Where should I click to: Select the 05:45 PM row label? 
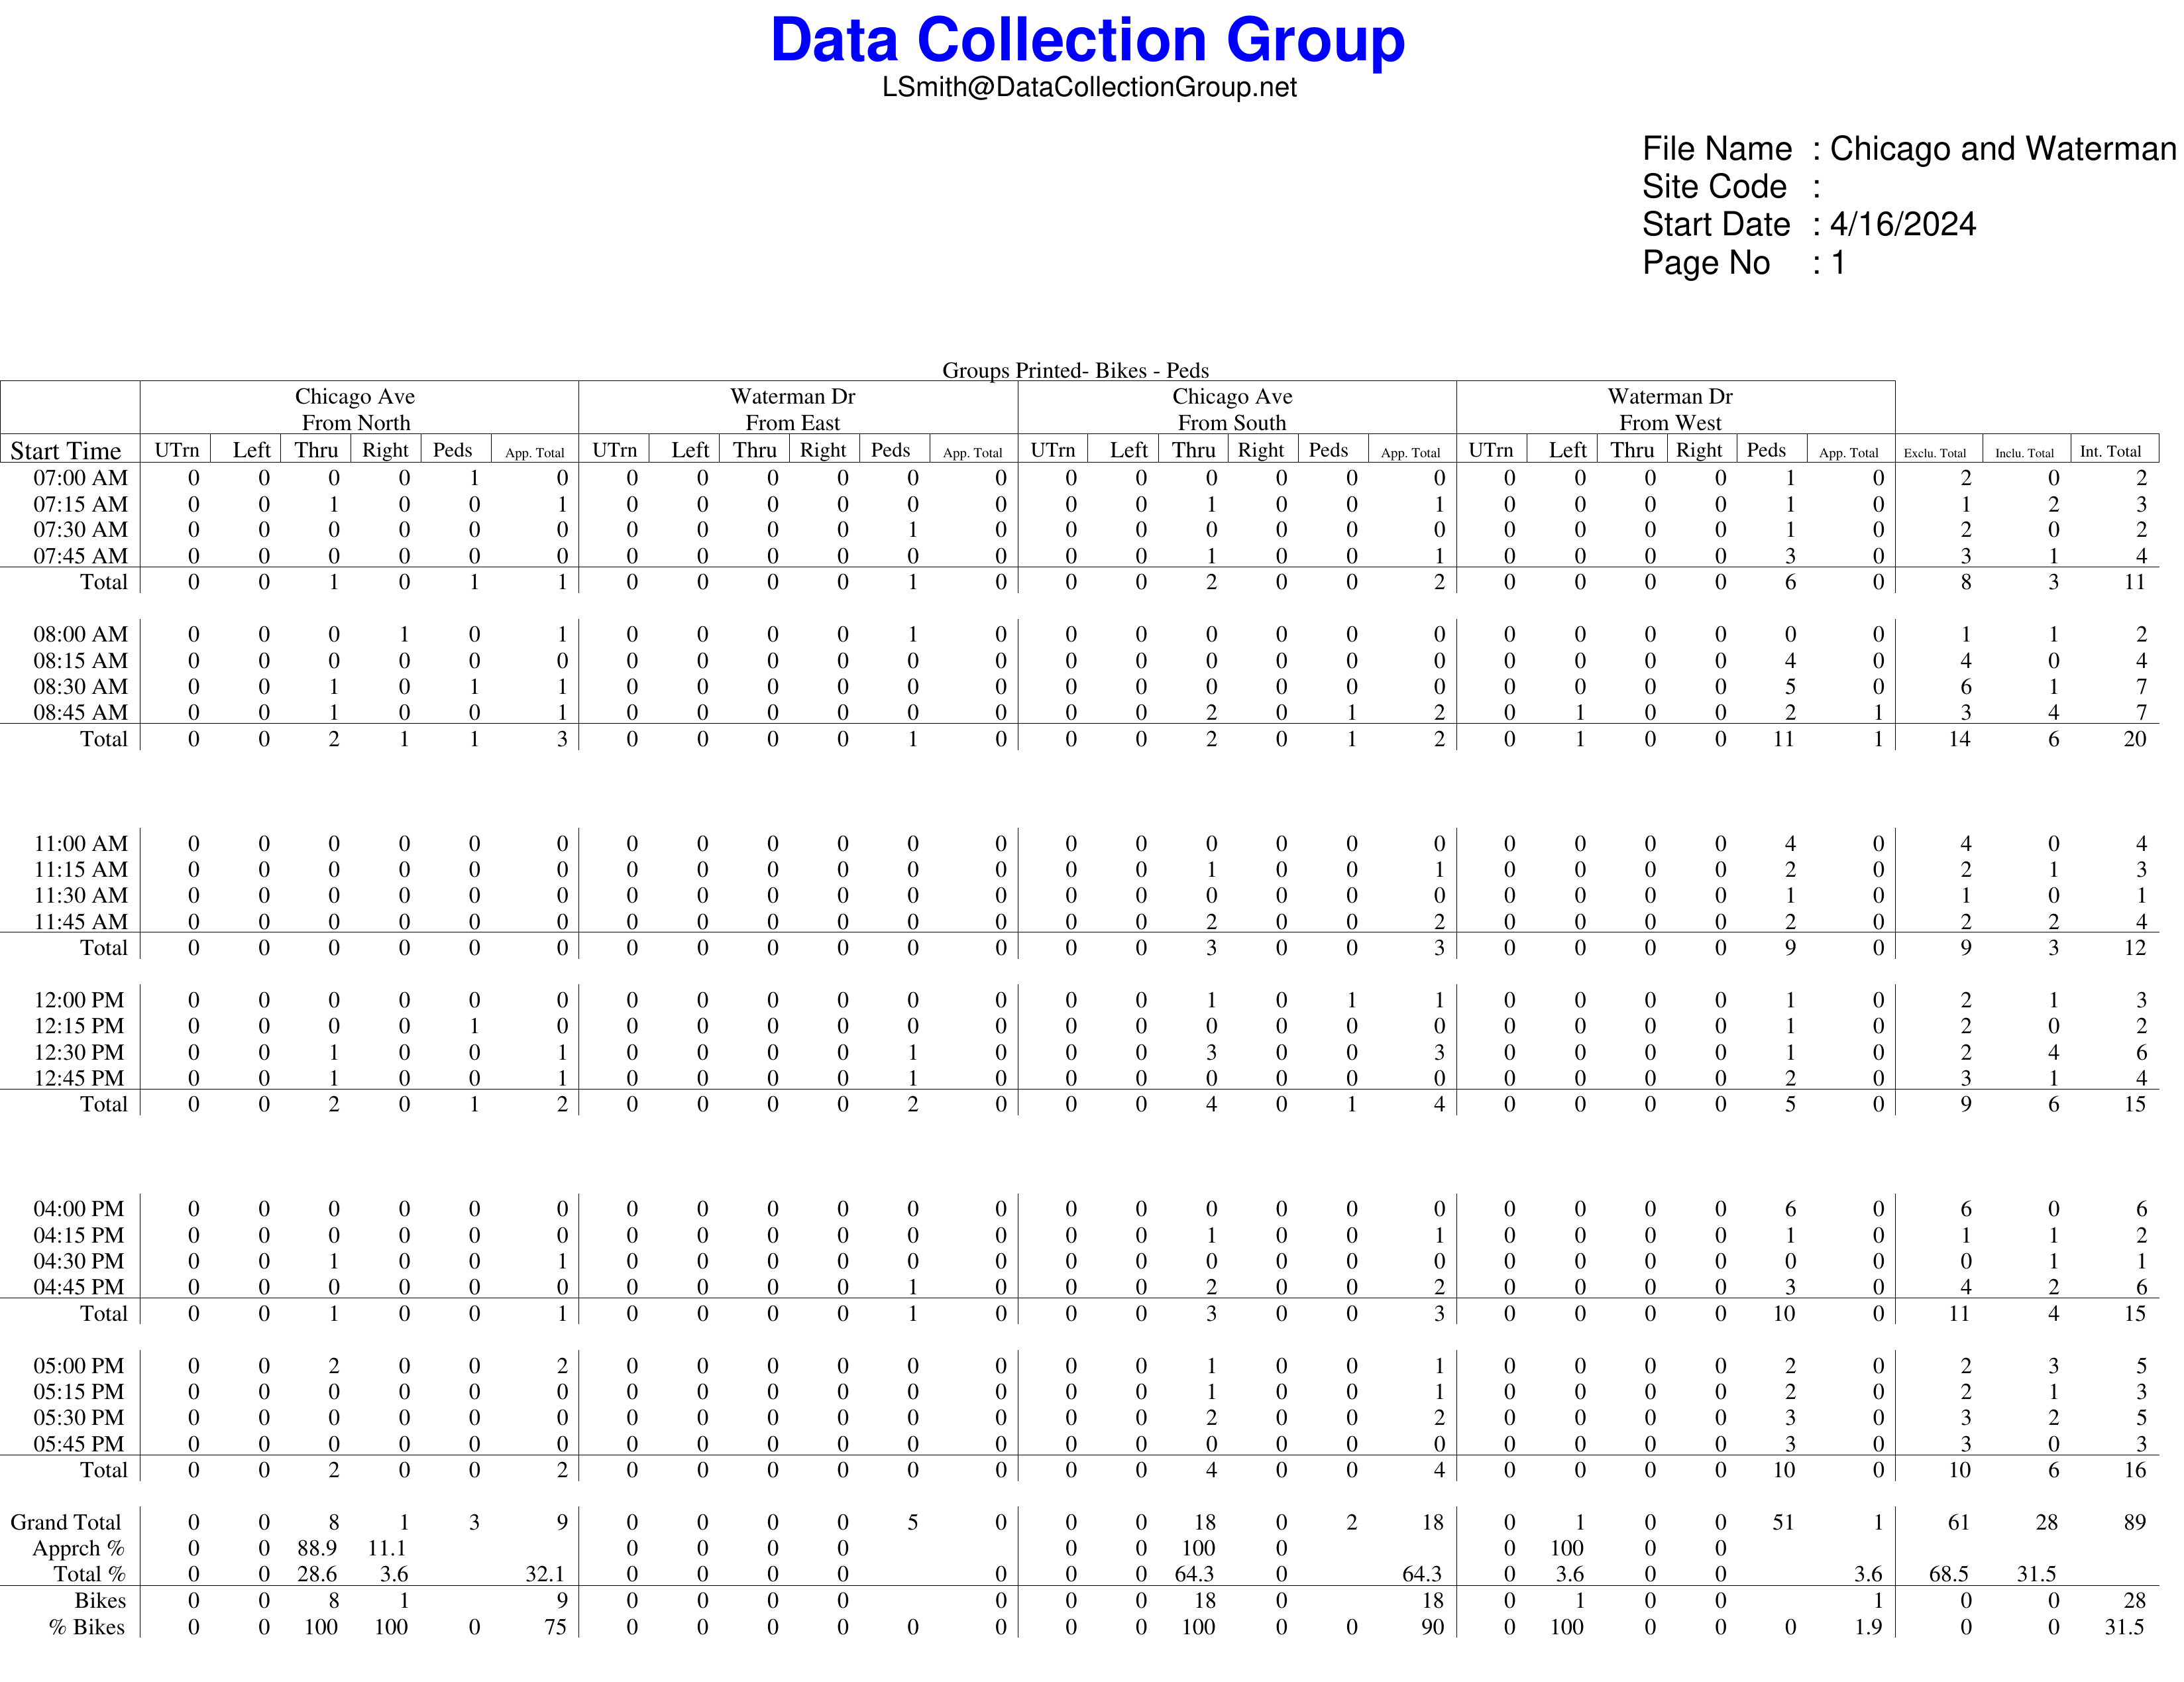[79, 1444]
